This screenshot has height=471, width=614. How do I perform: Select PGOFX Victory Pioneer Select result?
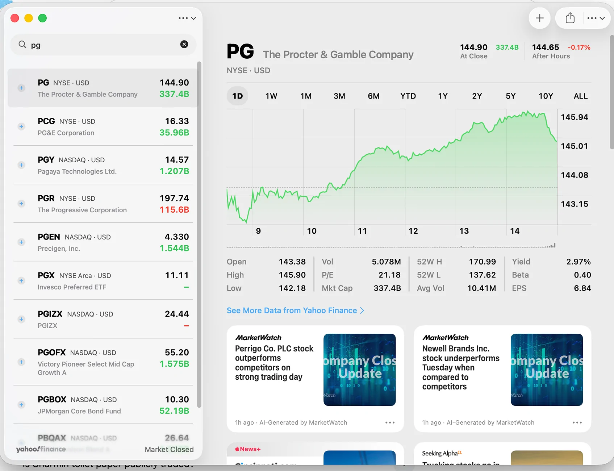102,362
